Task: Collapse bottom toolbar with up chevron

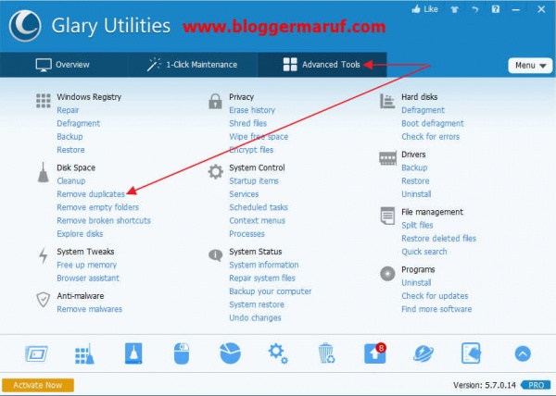Action: (x=523, y=353)
